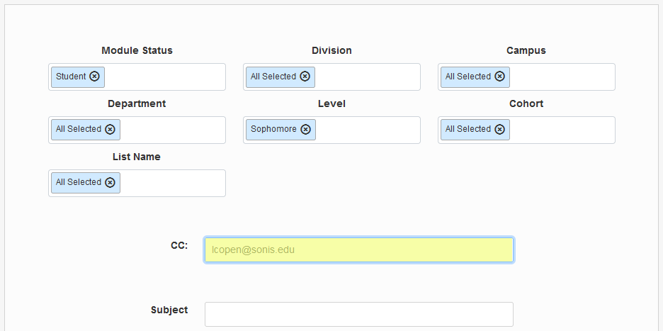Remove the Sophomore tag from Level
The image size is (663, 331).
click(x=305, y=130)
